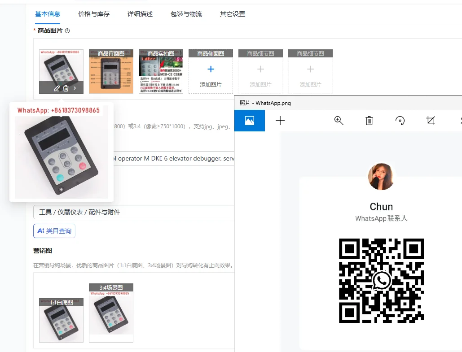Rotate the image in Photos window
The height and width of the screenshot is (352, 462).
400,121
